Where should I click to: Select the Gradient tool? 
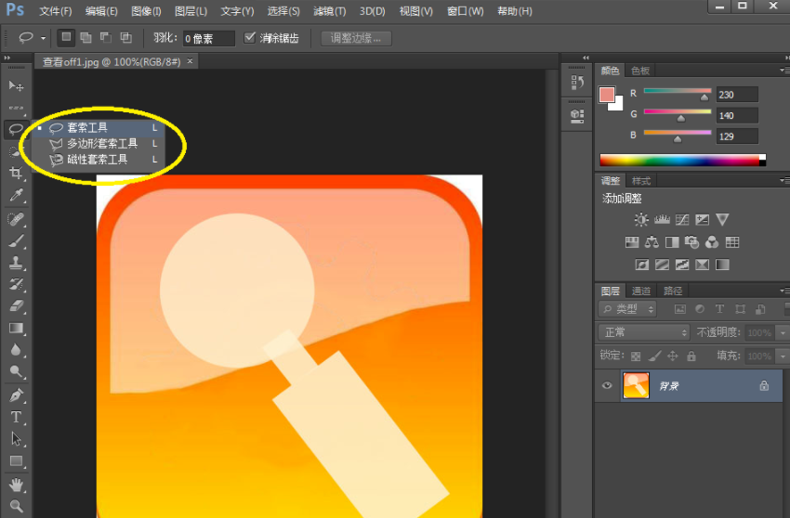(16, 329)
